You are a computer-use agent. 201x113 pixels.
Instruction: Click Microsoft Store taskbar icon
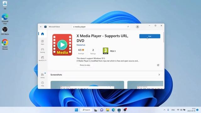[119, 110]
